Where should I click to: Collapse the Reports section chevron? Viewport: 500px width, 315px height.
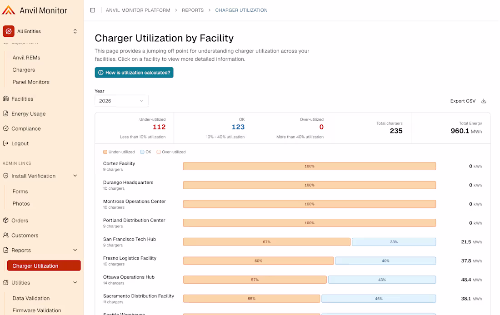[75, 250]
